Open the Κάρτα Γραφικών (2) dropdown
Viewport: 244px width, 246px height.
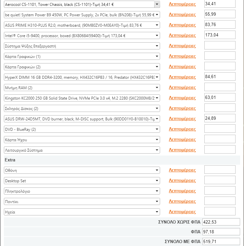82,67
